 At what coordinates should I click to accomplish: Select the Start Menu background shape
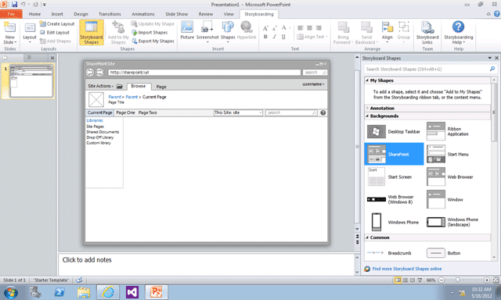click(x=454, y=154)
